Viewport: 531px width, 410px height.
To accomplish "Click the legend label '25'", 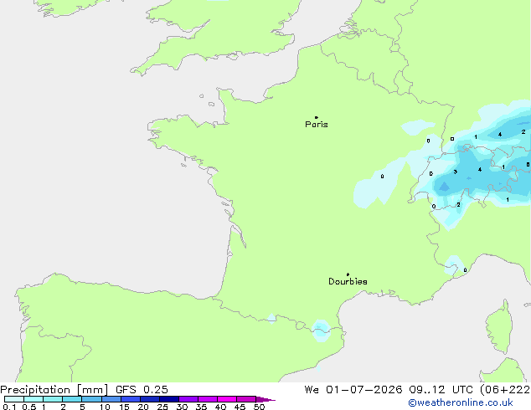I will 162,407.
